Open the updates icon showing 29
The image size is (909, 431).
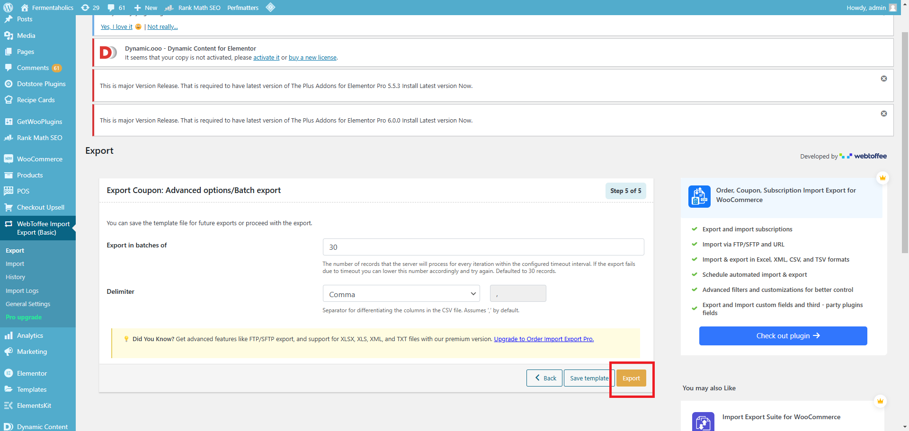[x=90, y=8]
